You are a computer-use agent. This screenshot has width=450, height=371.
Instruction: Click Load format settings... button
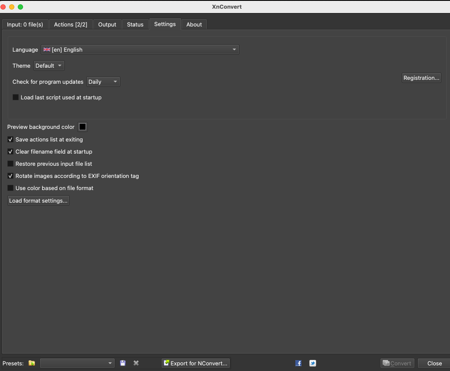click(38, 201)
